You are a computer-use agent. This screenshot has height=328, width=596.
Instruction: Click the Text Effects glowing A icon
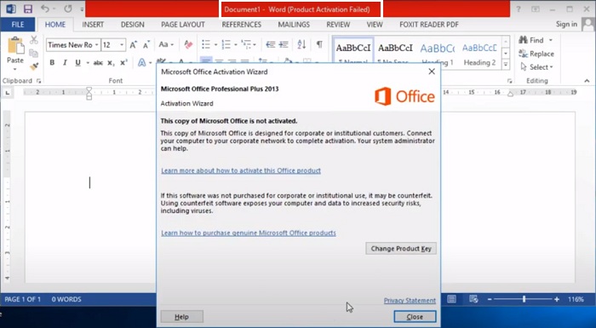click(142, 62)
